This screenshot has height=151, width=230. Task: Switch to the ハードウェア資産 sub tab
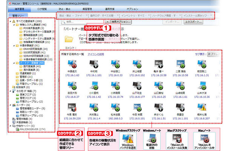[x=166, y=15]
